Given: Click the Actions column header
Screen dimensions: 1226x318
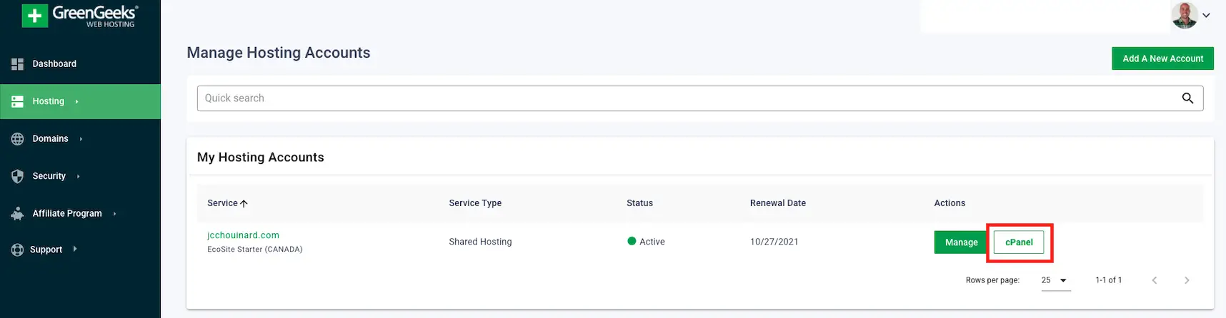Looking at the screenshot, I should tap(950, 203).
